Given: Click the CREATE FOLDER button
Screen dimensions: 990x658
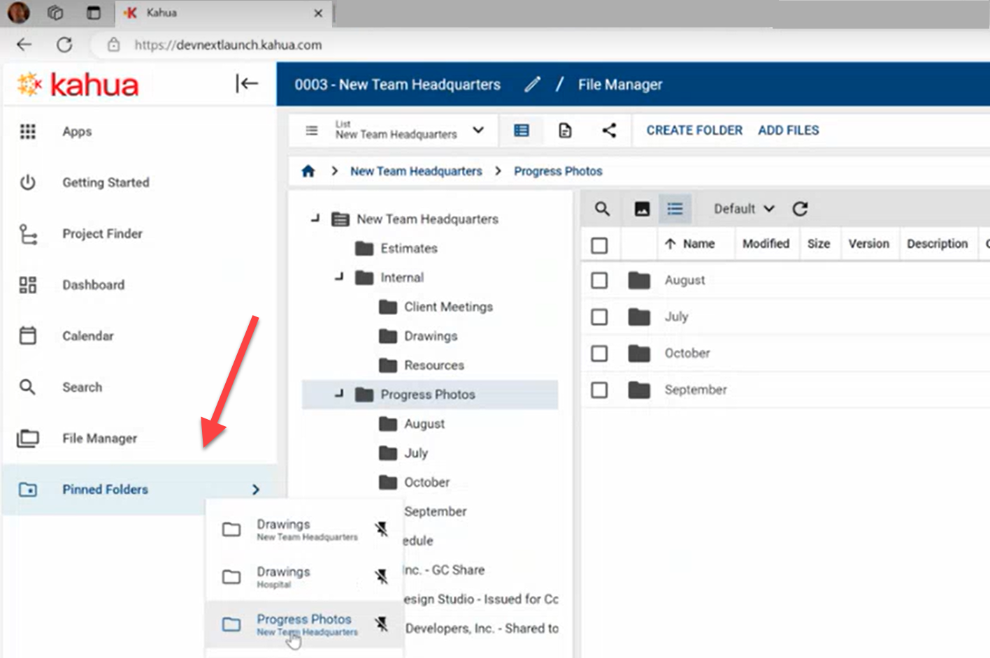Looking at the screenshot, I should tap(694, 131).
